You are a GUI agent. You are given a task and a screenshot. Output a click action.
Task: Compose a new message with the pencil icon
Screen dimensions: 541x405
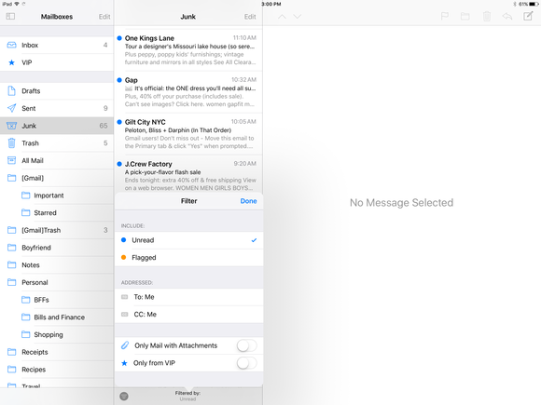tap(528, 16)
